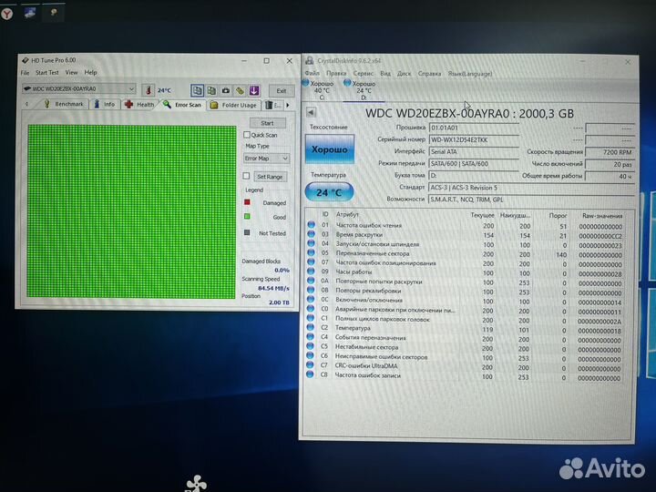Click the Exit button in HD Tune
Screen dimensions: 656x492
(x=282, y=91)
